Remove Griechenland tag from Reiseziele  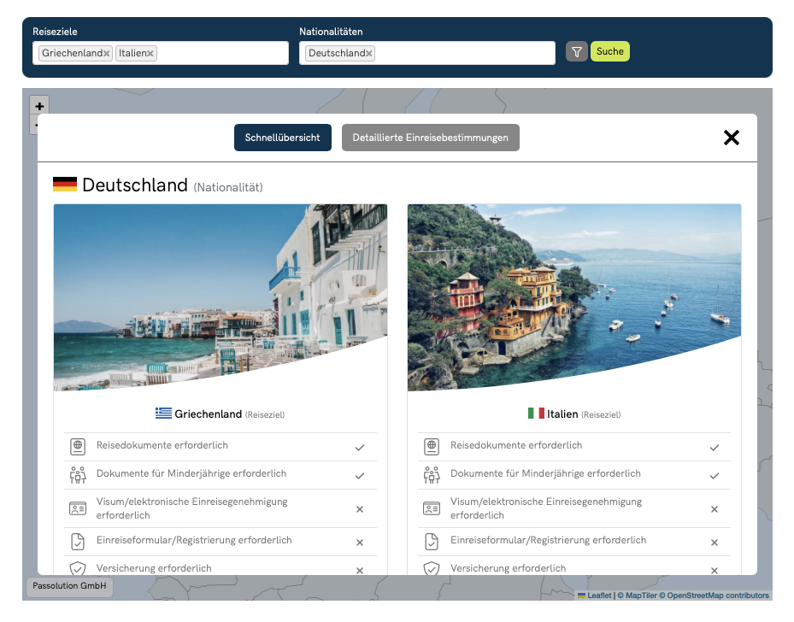tap(107, 54)
